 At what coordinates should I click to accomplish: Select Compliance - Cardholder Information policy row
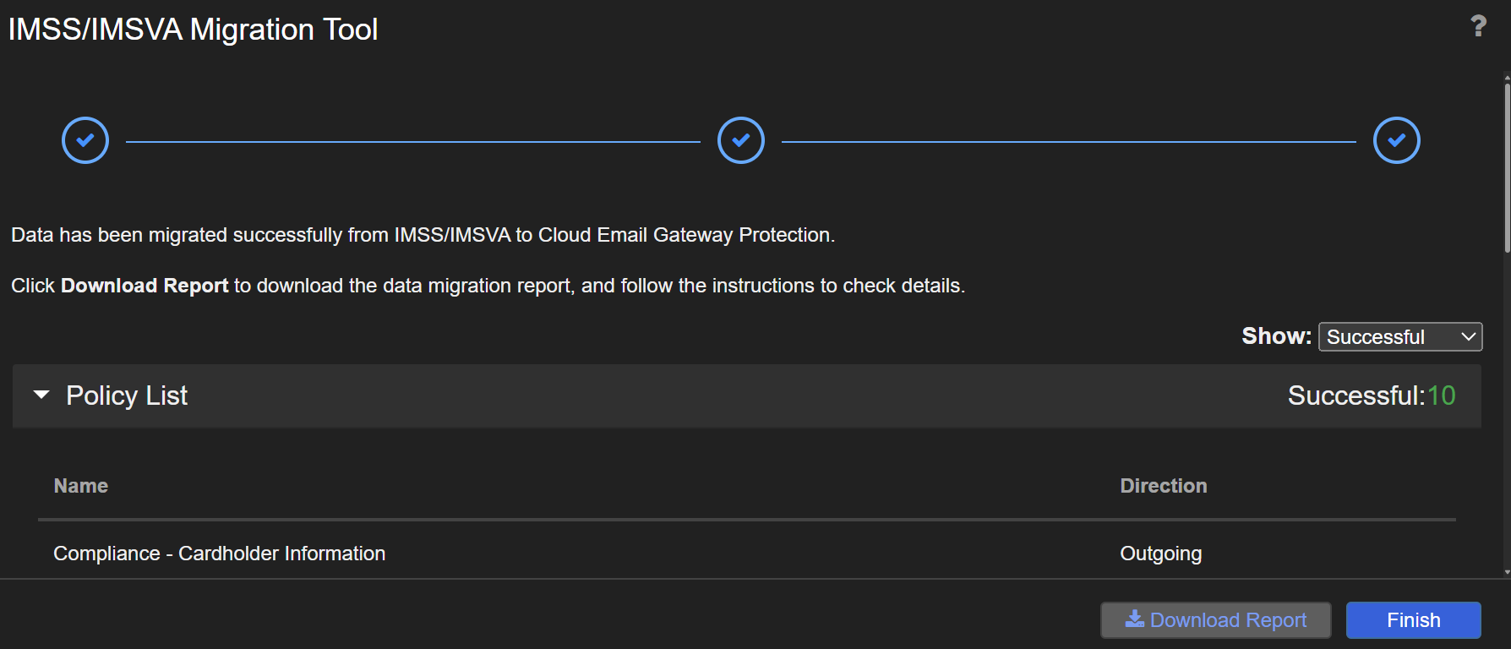click(220, 554)
